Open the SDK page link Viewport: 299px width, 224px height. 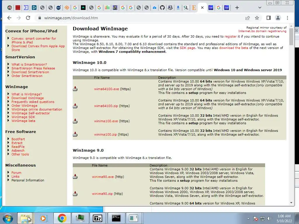187,48
